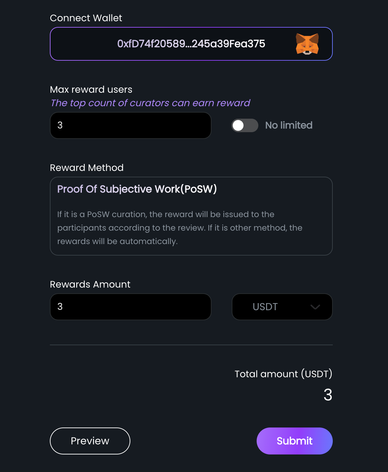Click the total amount value 3
This screenshot has height=472, width=388.
(328, 395)
